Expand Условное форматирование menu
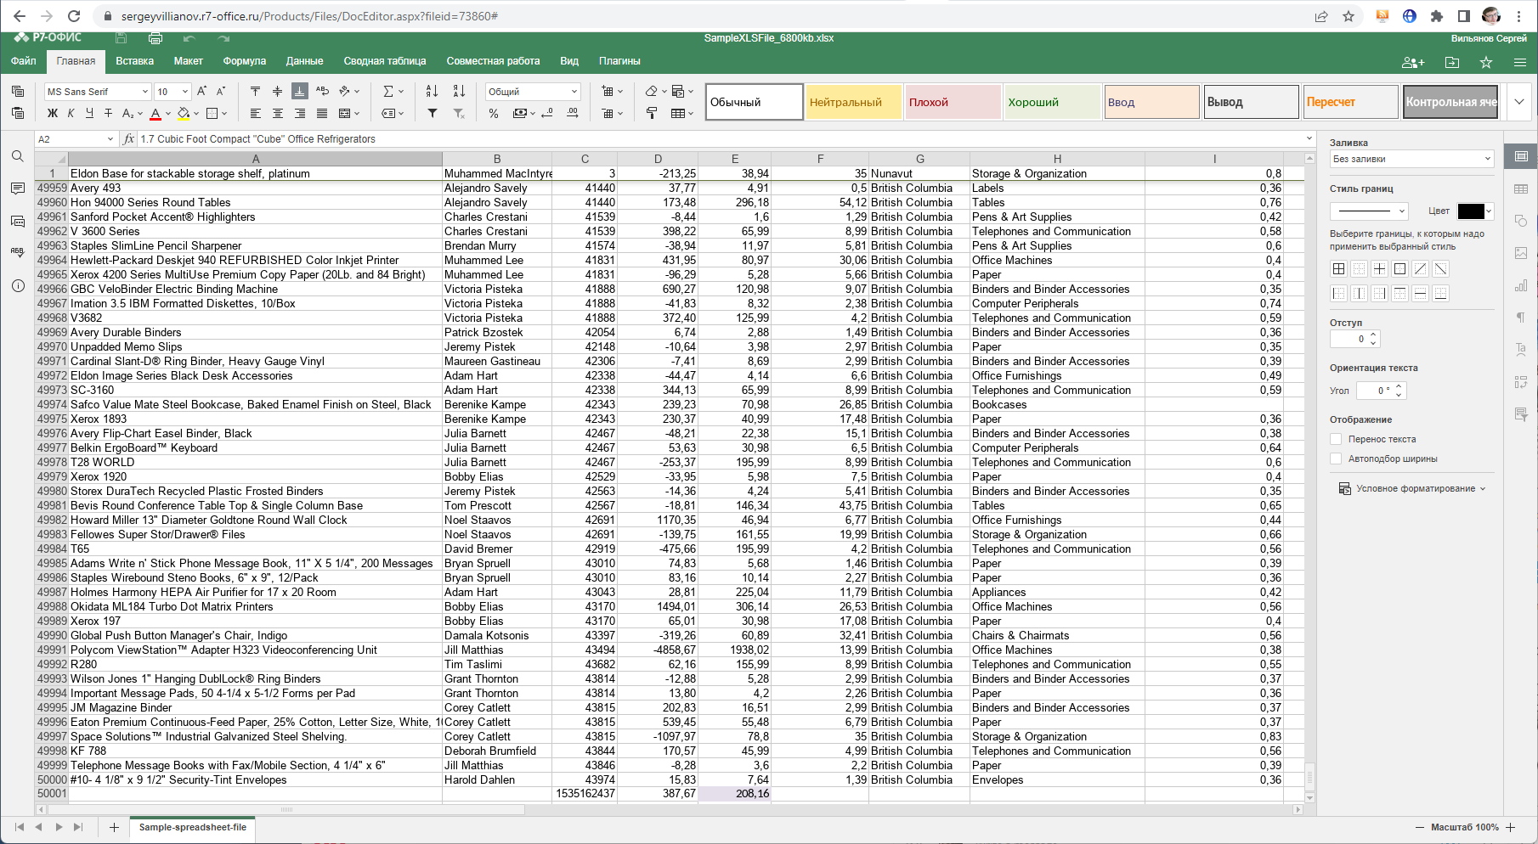Viewport: 1538px width, 844px height. 1412,488
